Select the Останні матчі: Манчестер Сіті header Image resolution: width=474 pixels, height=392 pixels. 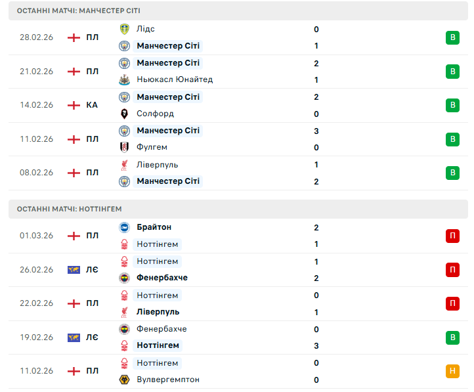pos(79,11)
